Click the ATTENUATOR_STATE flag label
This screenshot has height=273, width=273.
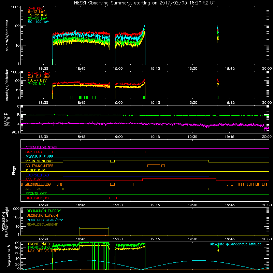41,147
